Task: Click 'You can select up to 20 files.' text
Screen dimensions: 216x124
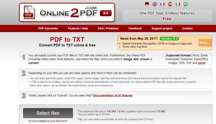Action: click(94, 114)
